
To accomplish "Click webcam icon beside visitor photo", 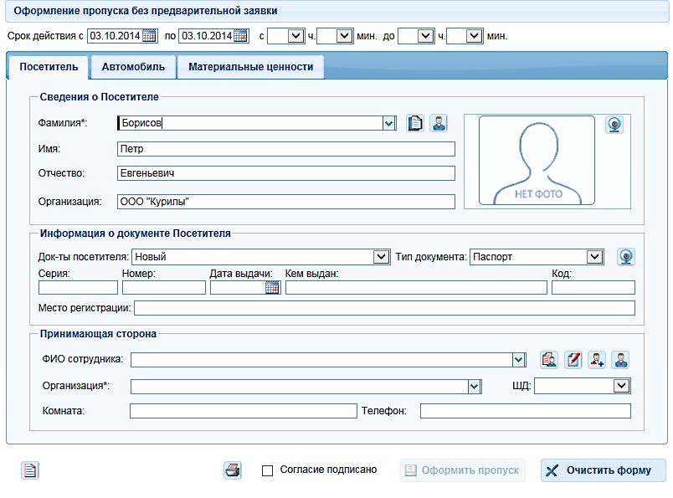I will point(614,125).
